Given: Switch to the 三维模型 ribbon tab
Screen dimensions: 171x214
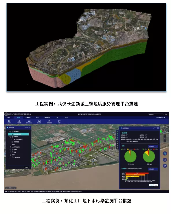Looking at the screenshot, I should [28, 118].
